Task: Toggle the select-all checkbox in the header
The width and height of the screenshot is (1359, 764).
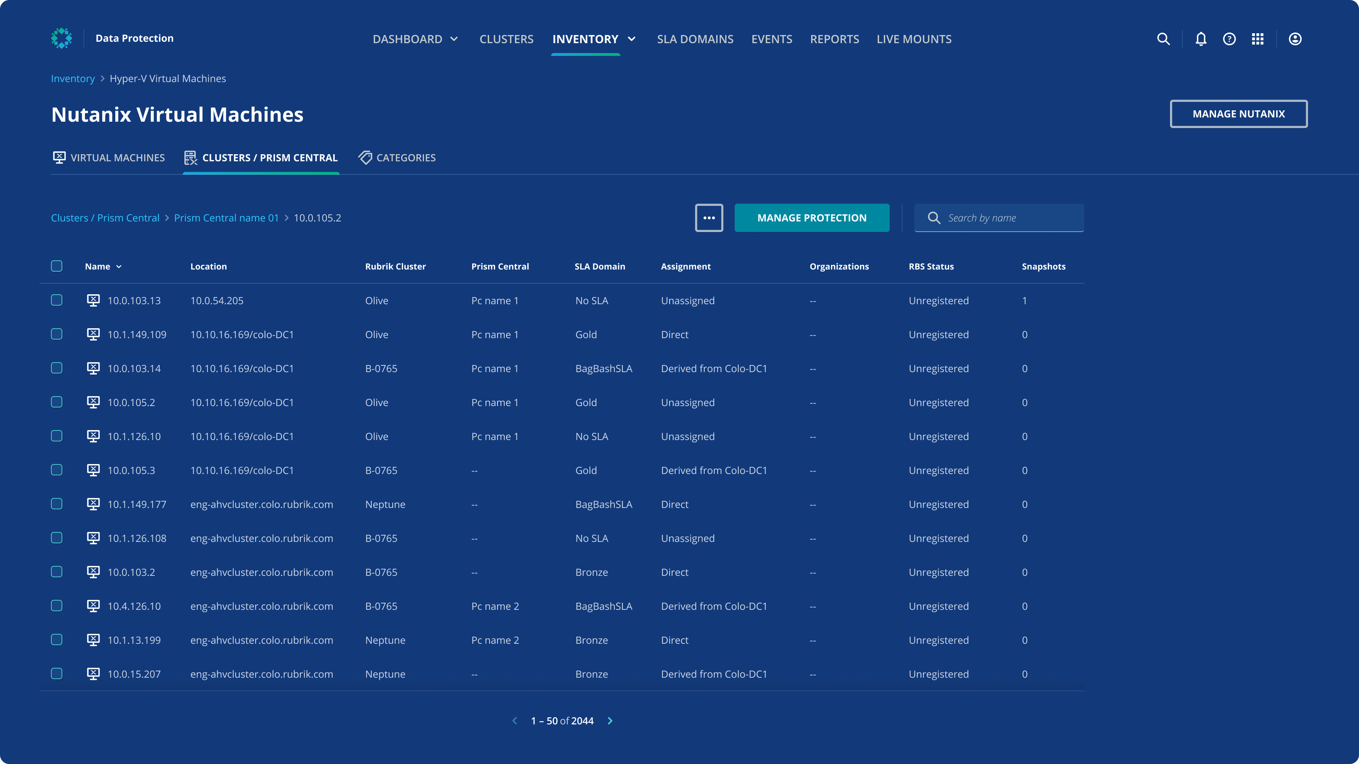Action: 57,266
